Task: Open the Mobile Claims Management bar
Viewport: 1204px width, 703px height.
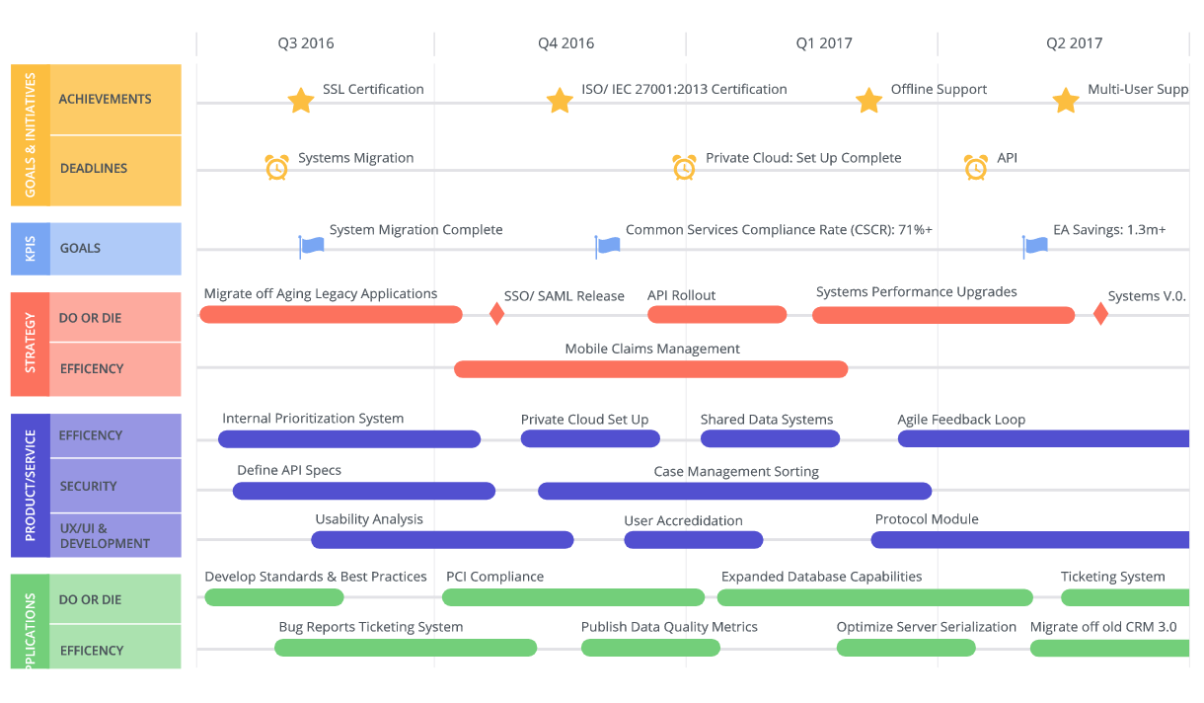Action: tap(650, 369)
